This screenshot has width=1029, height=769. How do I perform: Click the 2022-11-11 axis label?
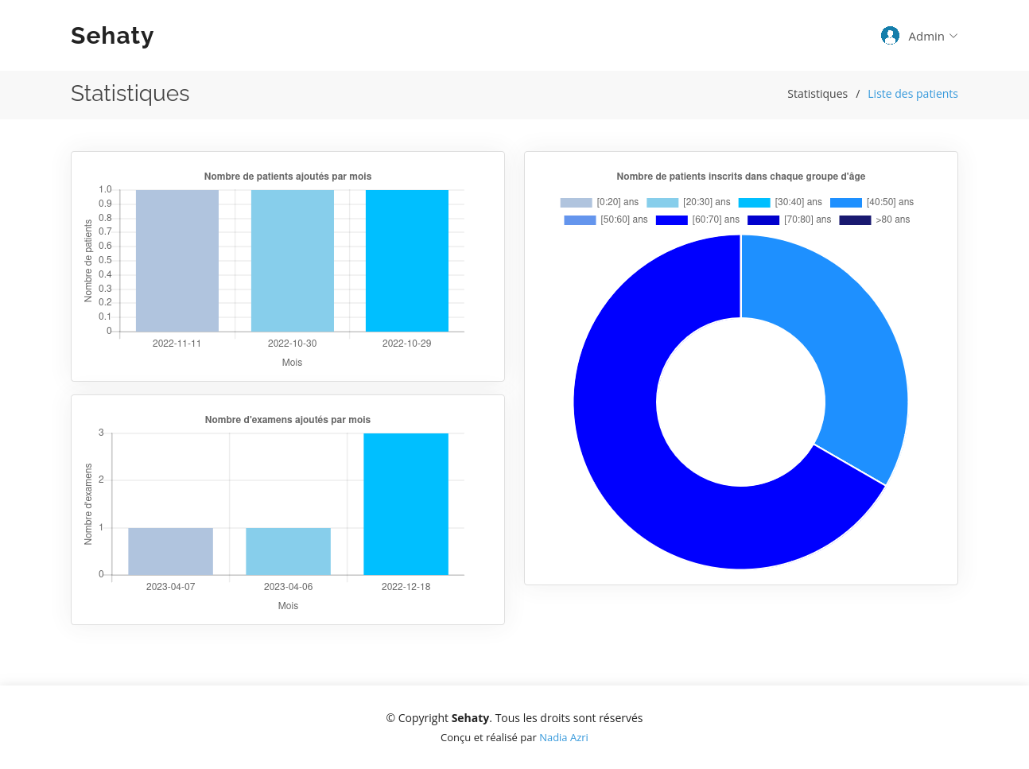(x=177, y=344)
